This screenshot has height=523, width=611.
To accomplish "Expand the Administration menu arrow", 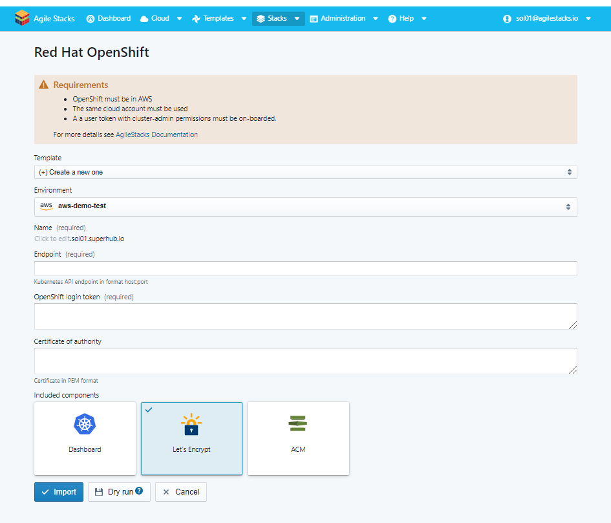I will 376,19.
